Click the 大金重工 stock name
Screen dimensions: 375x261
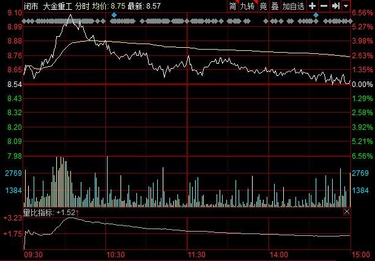[x=58, y=6]
